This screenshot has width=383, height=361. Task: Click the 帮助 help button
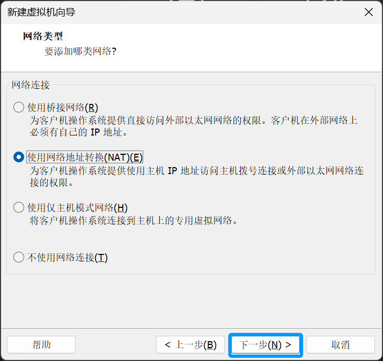(41, 344)
